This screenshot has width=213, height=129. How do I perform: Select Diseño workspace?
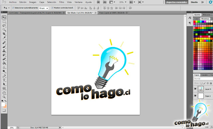tap(194, 2)
